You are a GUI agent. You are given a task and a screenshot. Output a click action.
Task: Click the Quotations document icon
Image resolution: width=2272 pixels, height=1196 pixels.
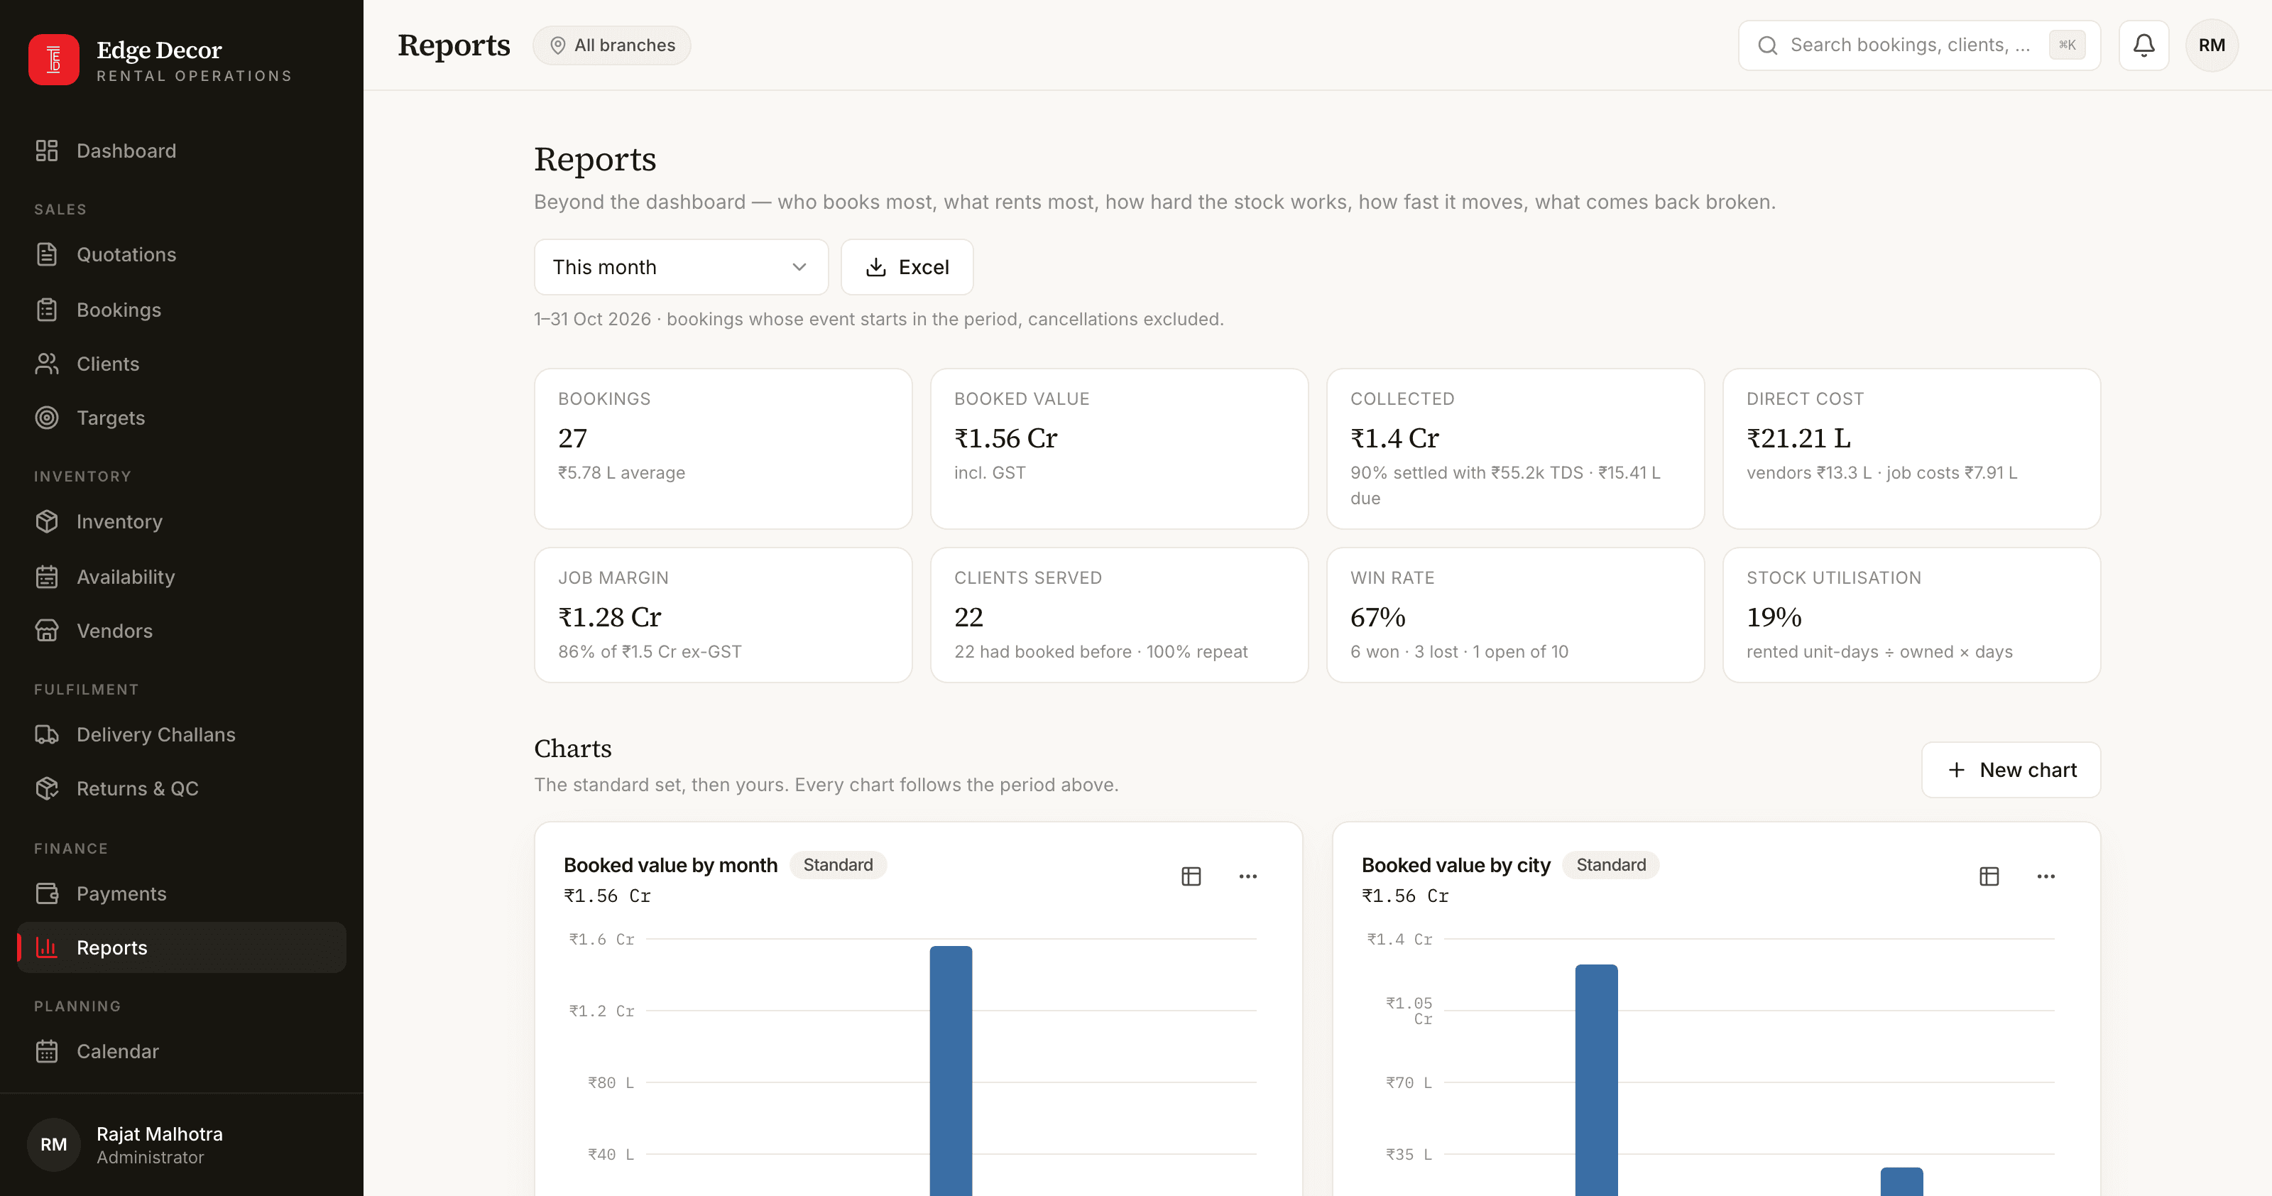pyautogui.click(x=47, y=255)
